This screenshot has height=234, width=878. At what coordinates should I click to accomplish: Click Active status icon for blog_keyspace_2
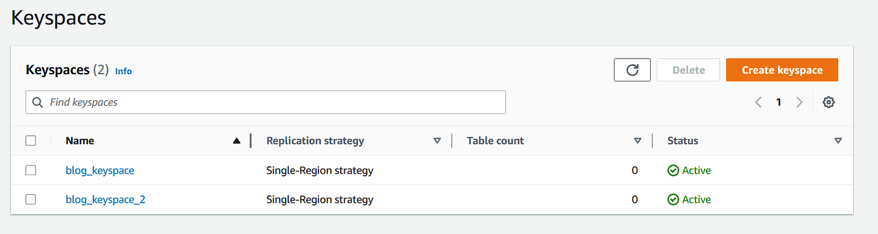click(674, 200)
